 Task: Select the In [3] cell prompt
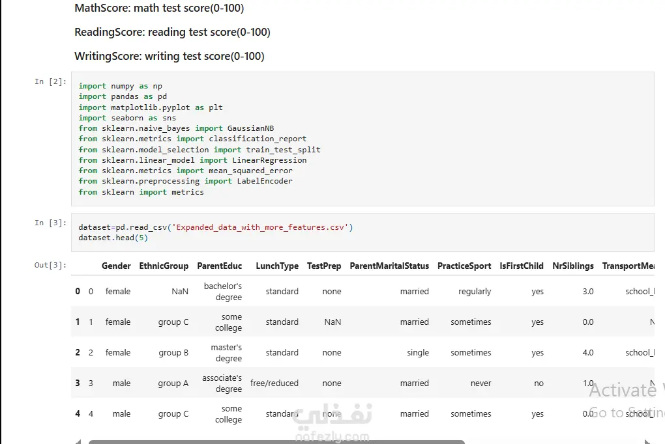tap(50, 223)
